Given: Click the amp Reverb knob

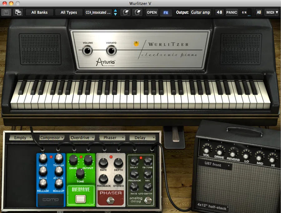Looking at the screenshot, I should (x=233, y=152).
